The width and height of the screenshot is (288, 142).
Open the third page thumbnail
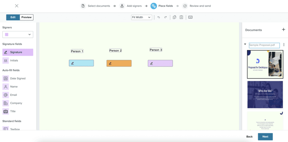pos(265,121)
